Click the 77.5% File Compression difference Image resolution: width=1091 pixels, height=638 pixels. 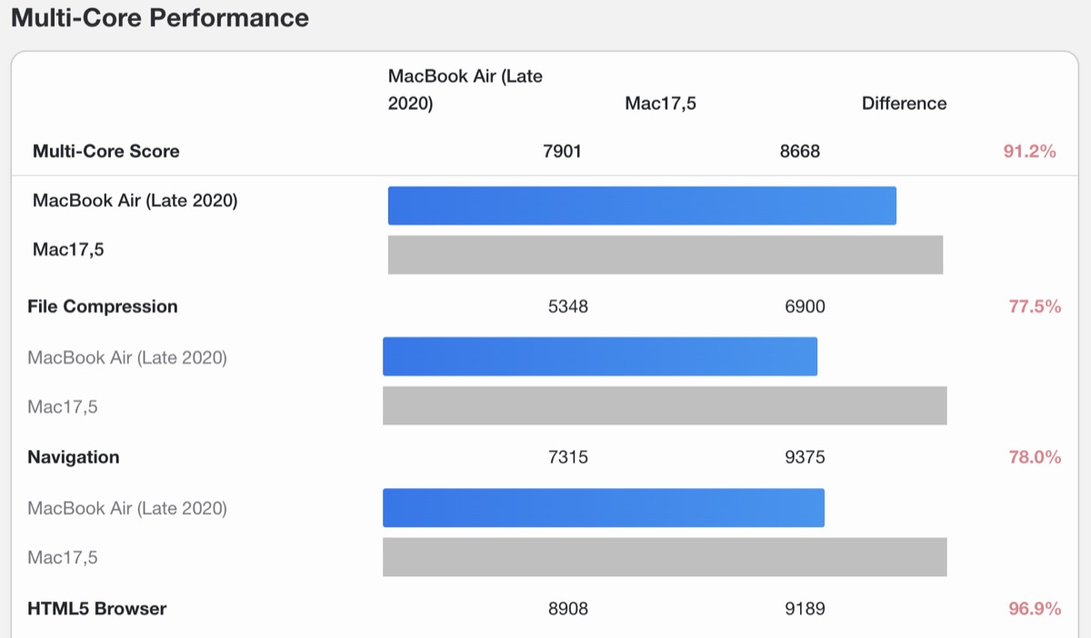tap(1035, 306)
